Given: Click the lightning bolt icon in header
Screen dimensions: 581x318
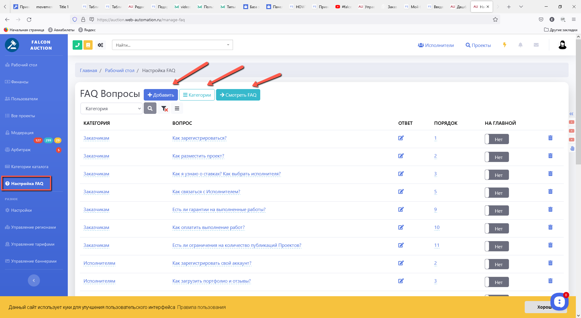Looking at the screenshot, I should pyautogui.click(x=504, y=45).
